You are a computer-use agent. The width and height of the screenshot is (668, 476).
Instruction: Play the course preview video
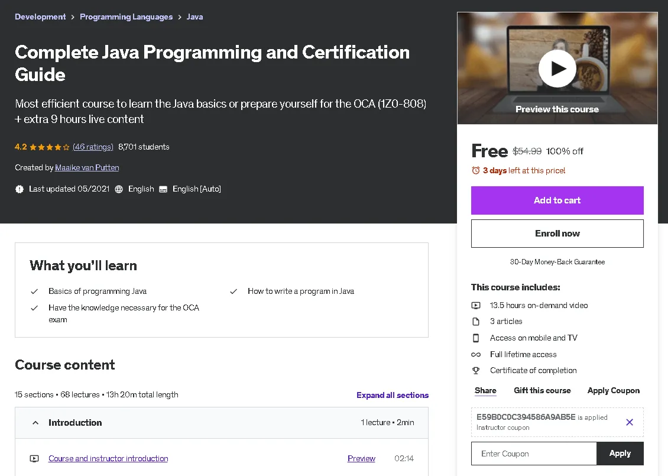pos(557,69)
